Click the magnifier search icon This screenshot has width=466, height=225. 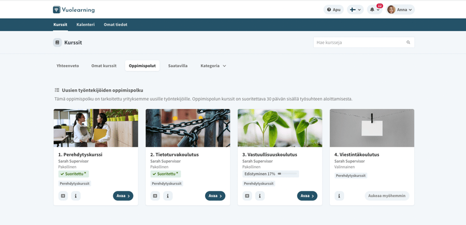click(x=409, y=42)
